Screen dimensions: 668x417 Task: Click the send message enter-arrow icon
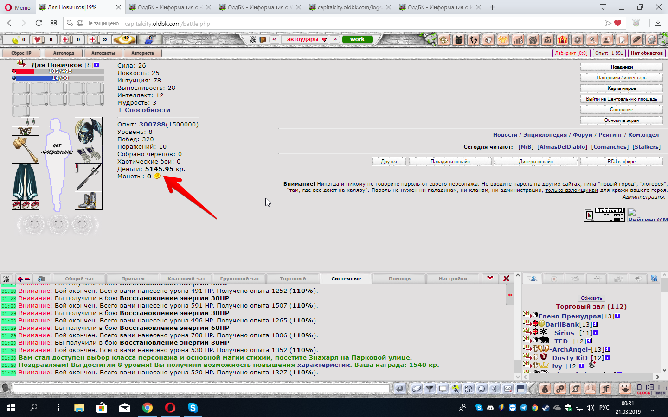click(400, 389)
